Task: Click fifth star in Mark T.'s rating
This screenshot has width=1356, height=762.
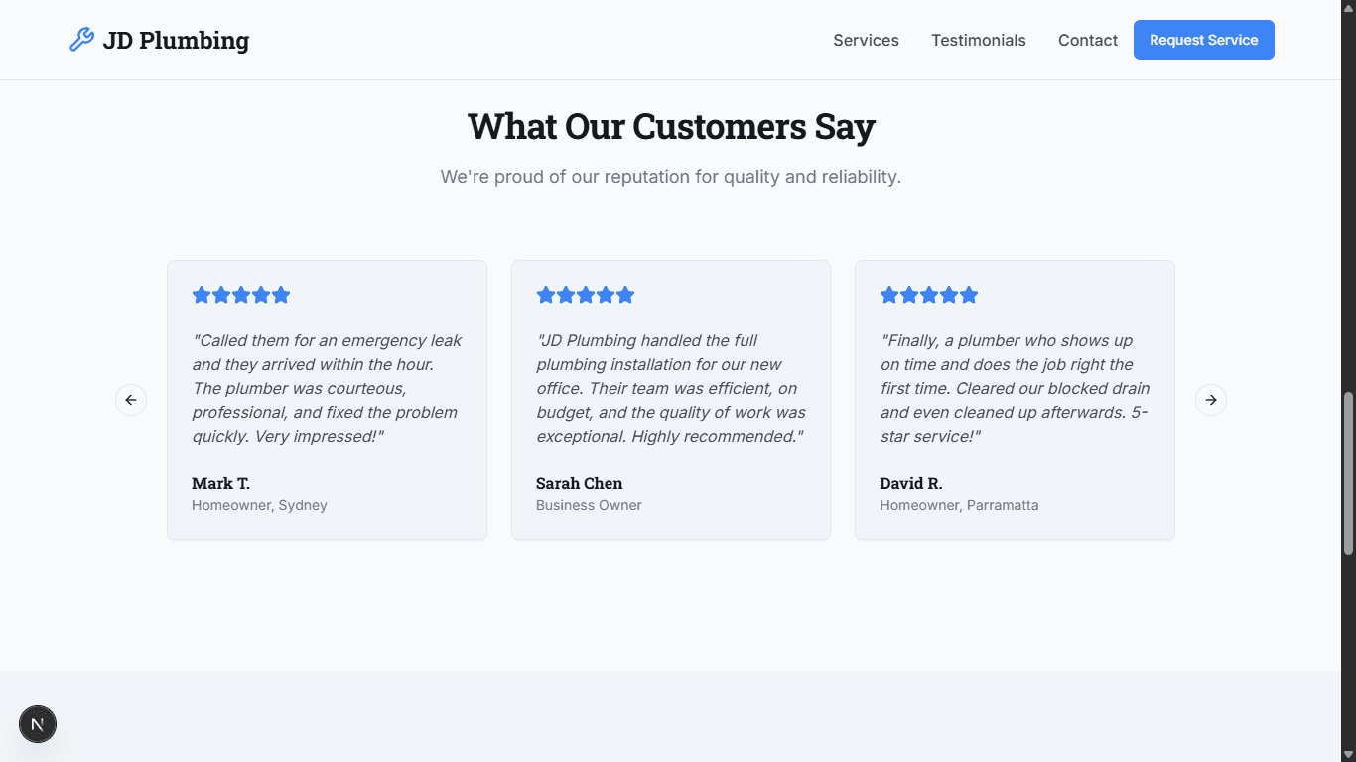Action: coord(281,295)
